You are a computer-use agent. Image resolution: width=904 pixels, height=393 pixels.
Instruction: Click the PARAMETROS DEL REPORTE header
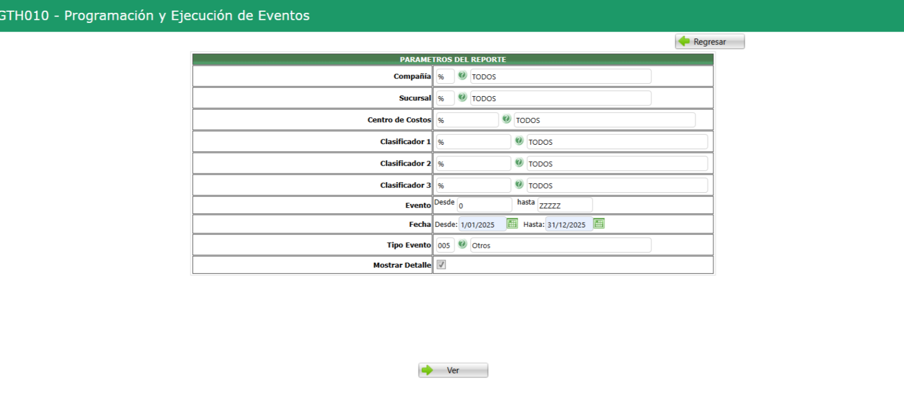coord(453,59)
